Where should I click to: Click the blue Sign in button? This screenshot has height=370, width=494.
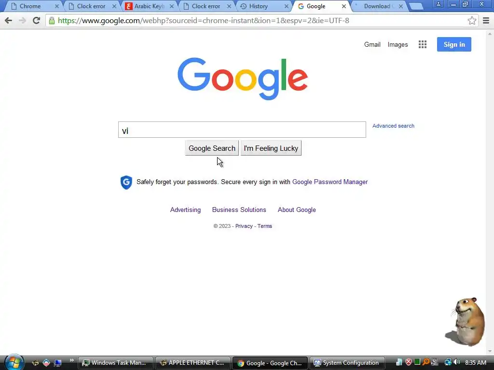point(454,44)
